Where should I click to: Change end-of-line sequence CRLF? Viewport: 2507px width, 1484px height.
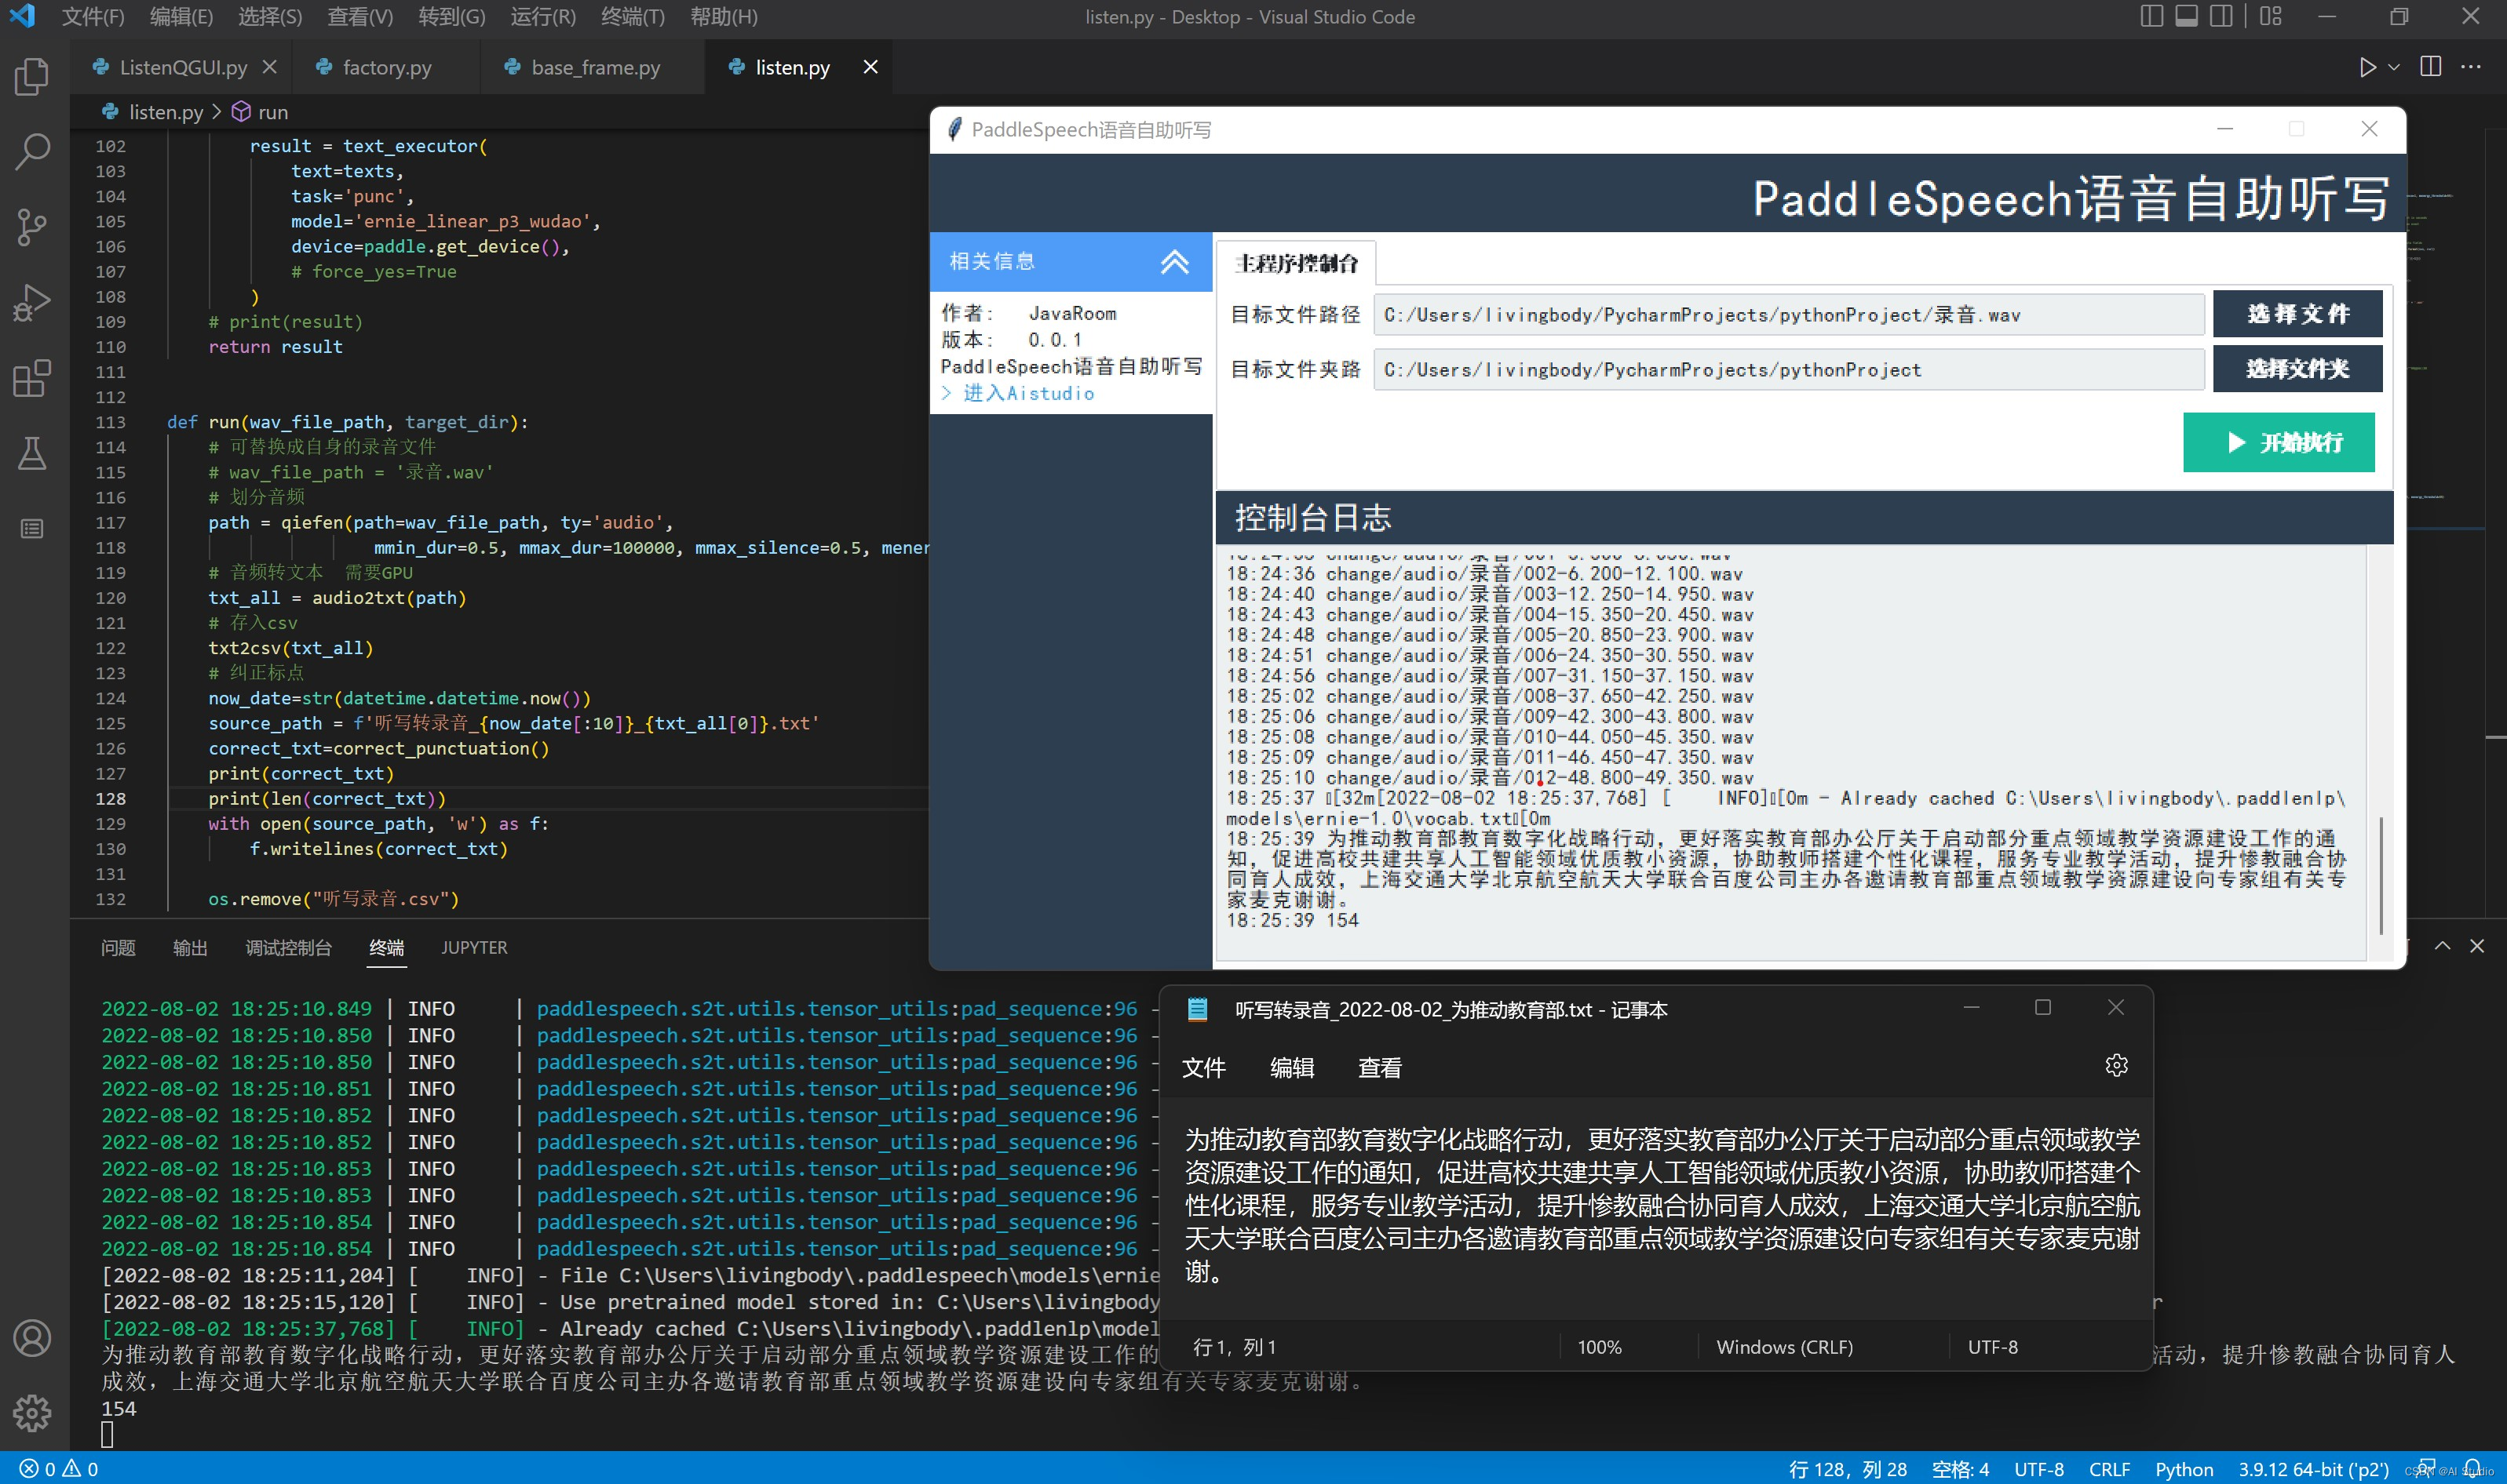tap(2109, 1469)
